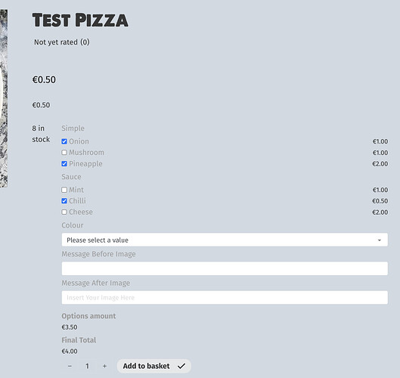400x378 pixels.
Task: Focus the Message After Image field
Action: point(225,297)
